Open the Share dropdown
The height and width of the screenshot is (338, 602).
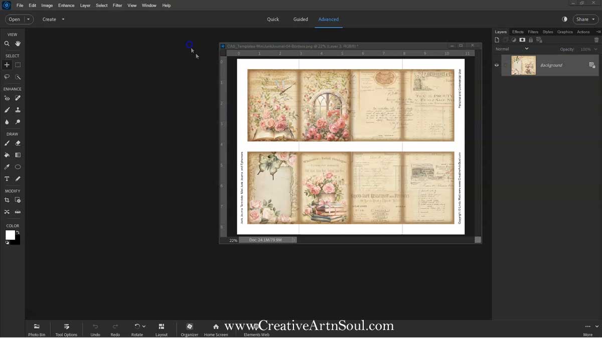(x=586, y=19)
